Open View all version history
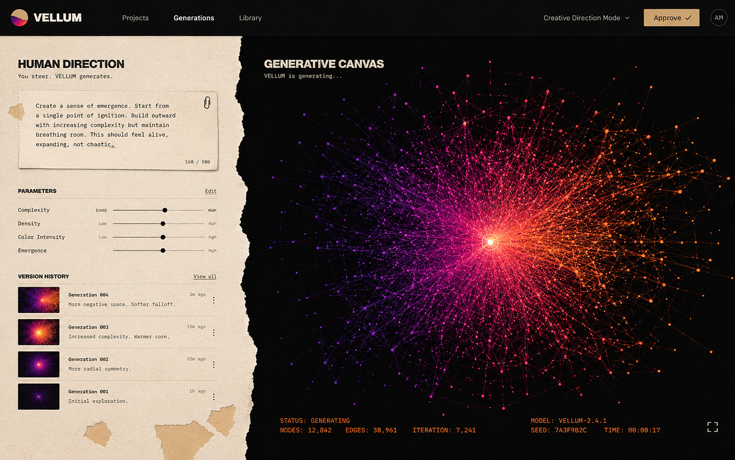735x460 pixels. (x=205, y=276)
